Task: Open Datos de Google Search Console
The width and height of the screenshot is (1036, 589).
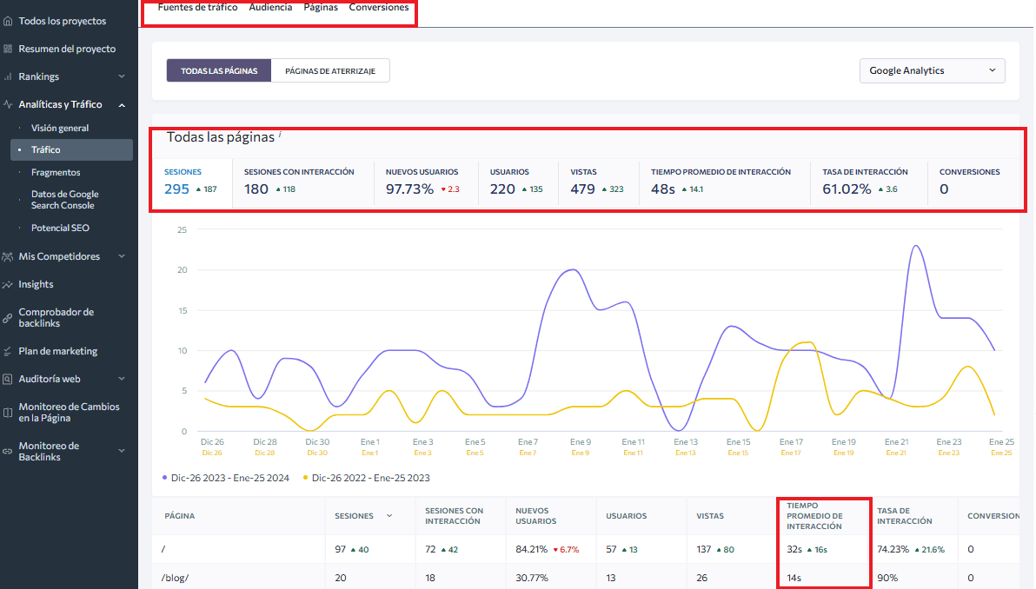Action: coord(64,200)
